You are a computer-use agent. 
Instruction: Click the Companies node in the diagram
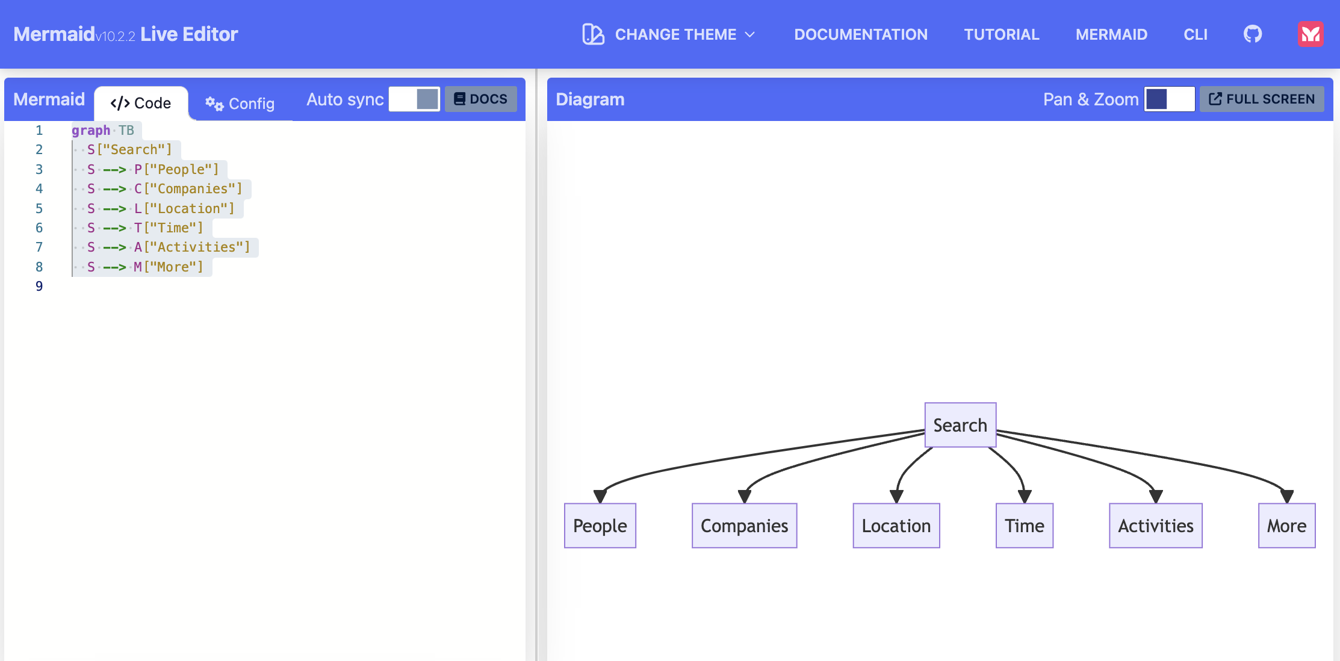744,526
